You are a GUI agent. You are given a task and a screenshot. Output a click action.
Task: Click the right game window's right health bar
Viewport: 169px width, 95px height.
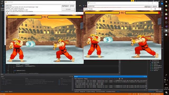point(143,13)
